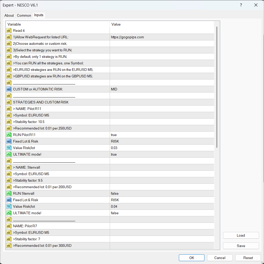Click the help question mark in title bar
The image size is (264, 264).
pos(241,5)
